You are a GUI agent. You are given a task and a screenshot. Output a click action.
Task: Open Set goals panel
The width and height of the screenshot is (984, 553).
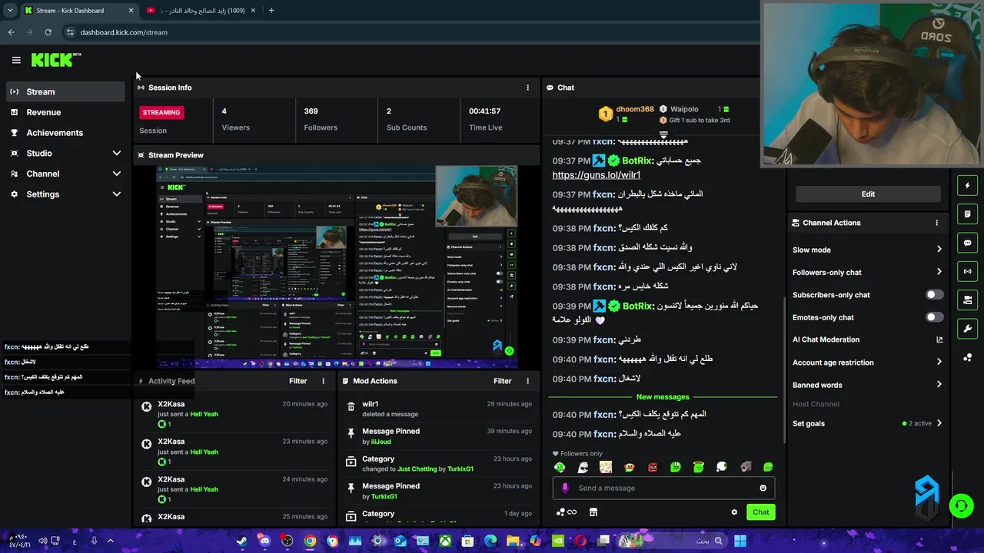click(x=867, y=423)
